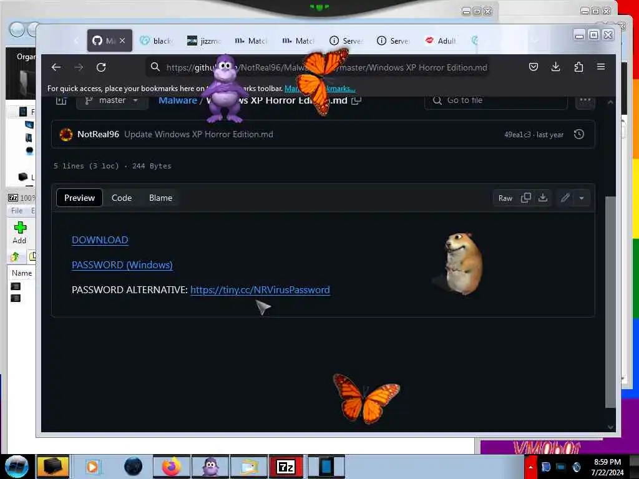
Task: Open the master branch dropdown
Action: pos(112,100)
